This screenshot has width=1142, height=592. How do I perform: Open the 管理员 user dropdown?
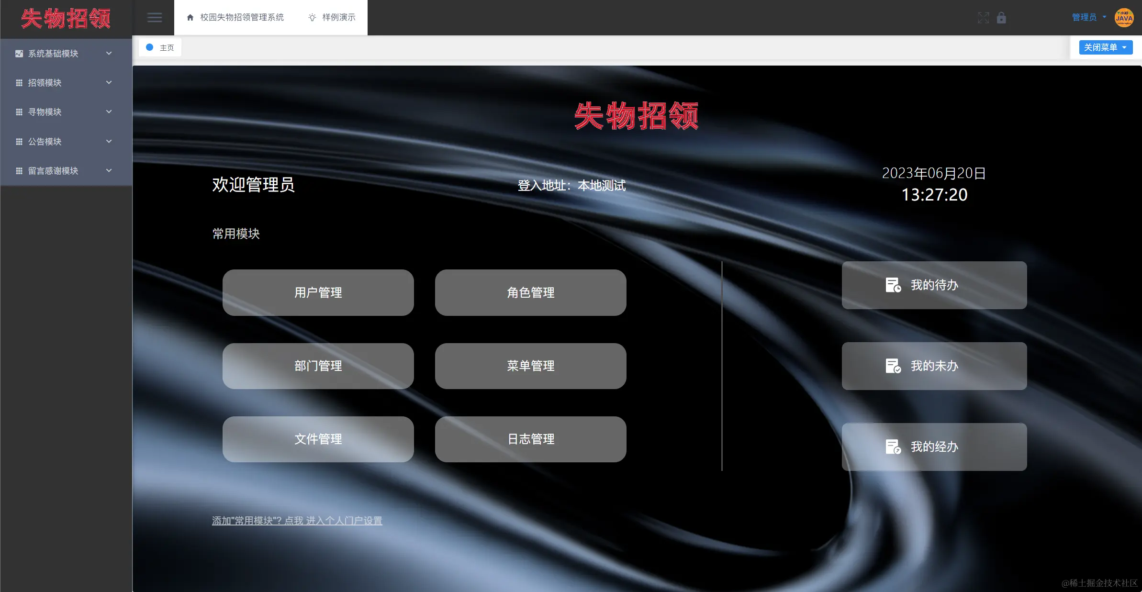(1087, 17)
